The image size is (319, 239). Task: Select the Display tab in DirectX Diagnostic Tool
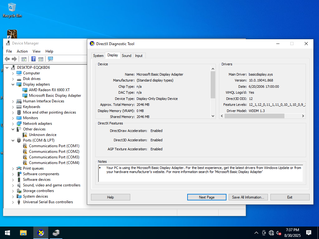click(113, 55)
